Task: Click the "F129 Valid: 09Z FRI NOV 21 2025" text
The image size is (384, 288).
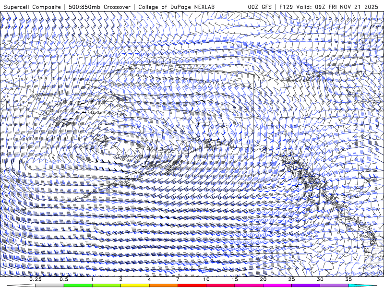Action: coord(329,7)
